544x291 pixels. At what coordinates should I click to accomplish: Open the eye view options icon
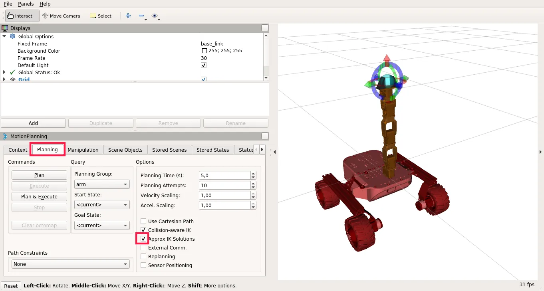[155, 16]
